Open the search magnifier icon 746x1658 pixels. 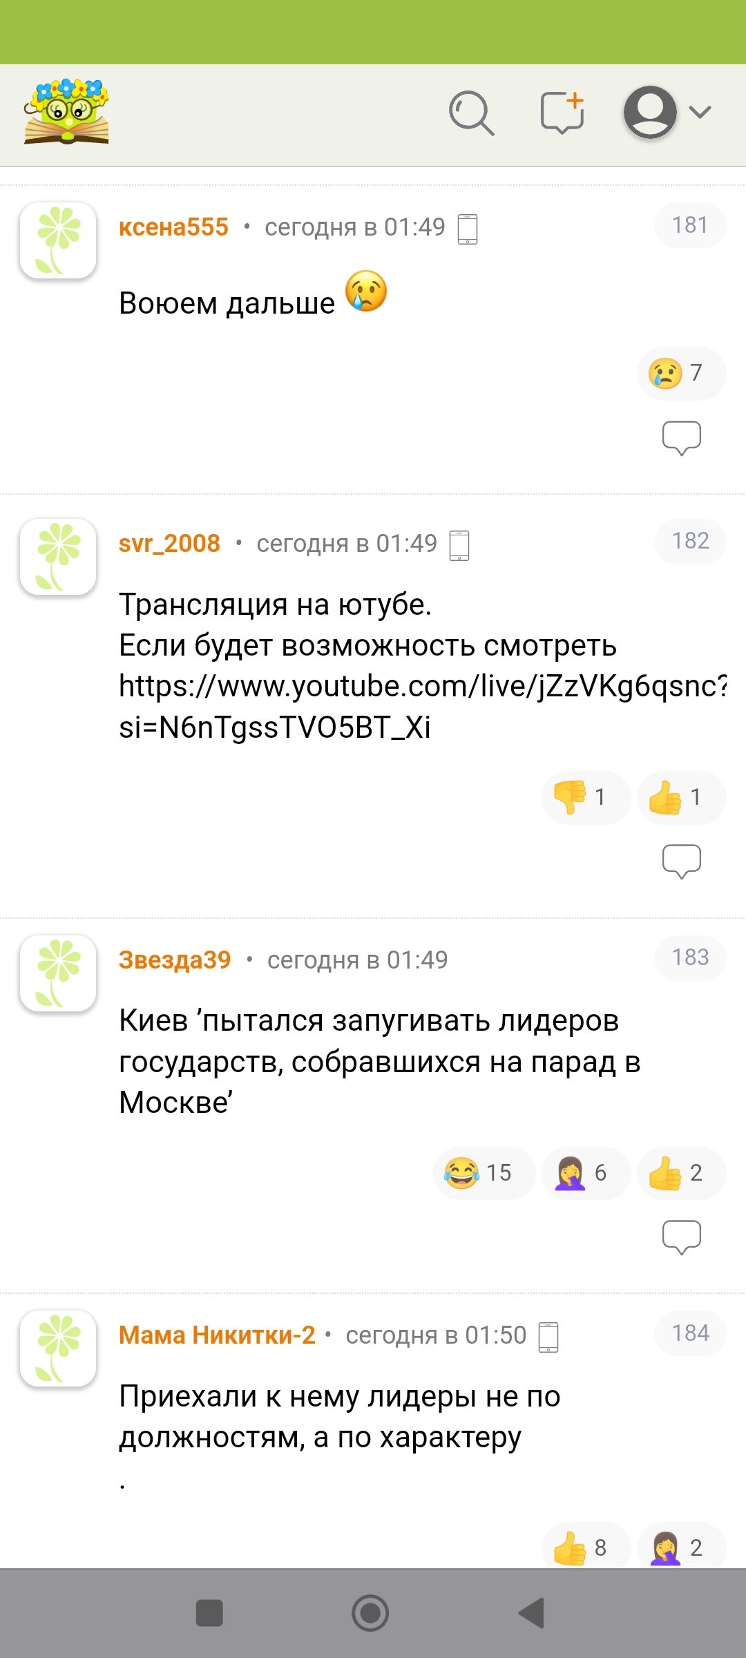(471, 113)
